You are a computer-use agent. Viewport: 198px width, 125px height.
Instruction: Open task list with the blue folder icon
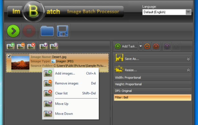(x=47, y=31)
